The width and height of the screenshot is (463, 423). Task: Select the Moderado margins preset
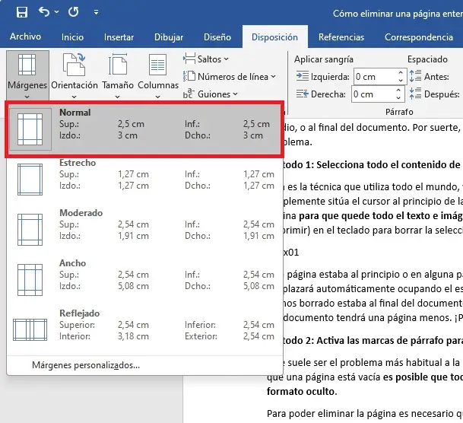(144, 230)
